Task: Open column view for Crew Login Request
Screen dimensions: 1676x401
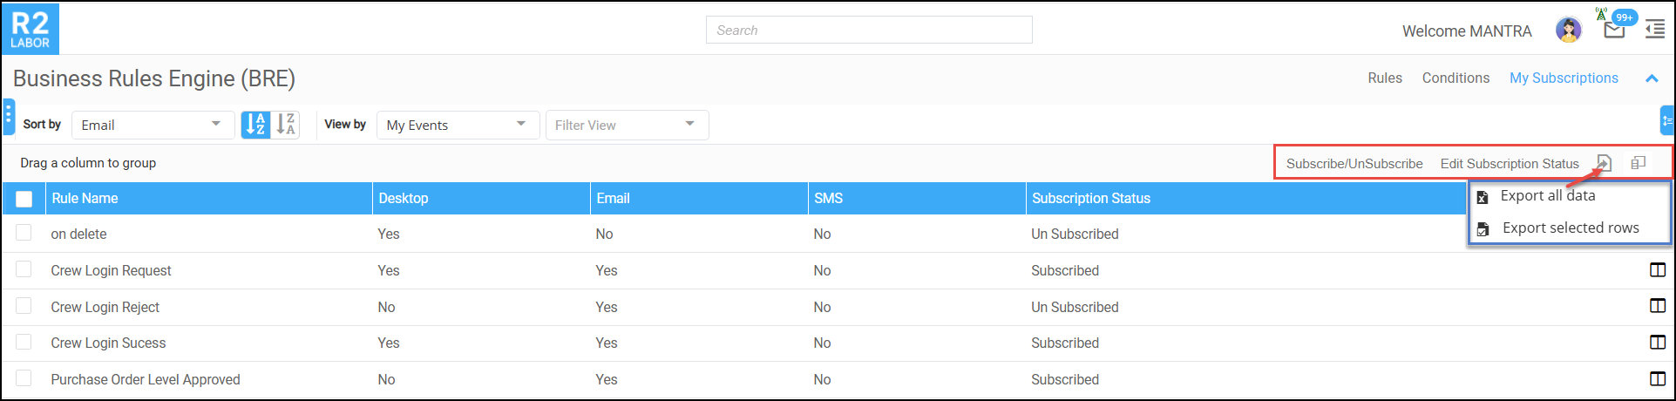Action: point(1658,270)
